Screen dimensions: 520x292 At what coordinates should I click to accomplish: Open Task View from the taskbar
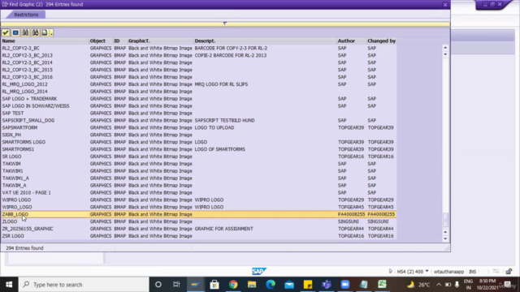coord(176,285)
